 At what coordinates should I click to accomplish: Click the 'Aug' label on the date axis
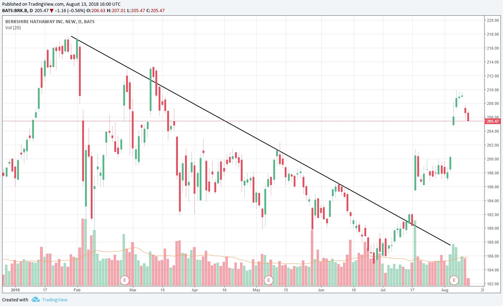[445, 290]
